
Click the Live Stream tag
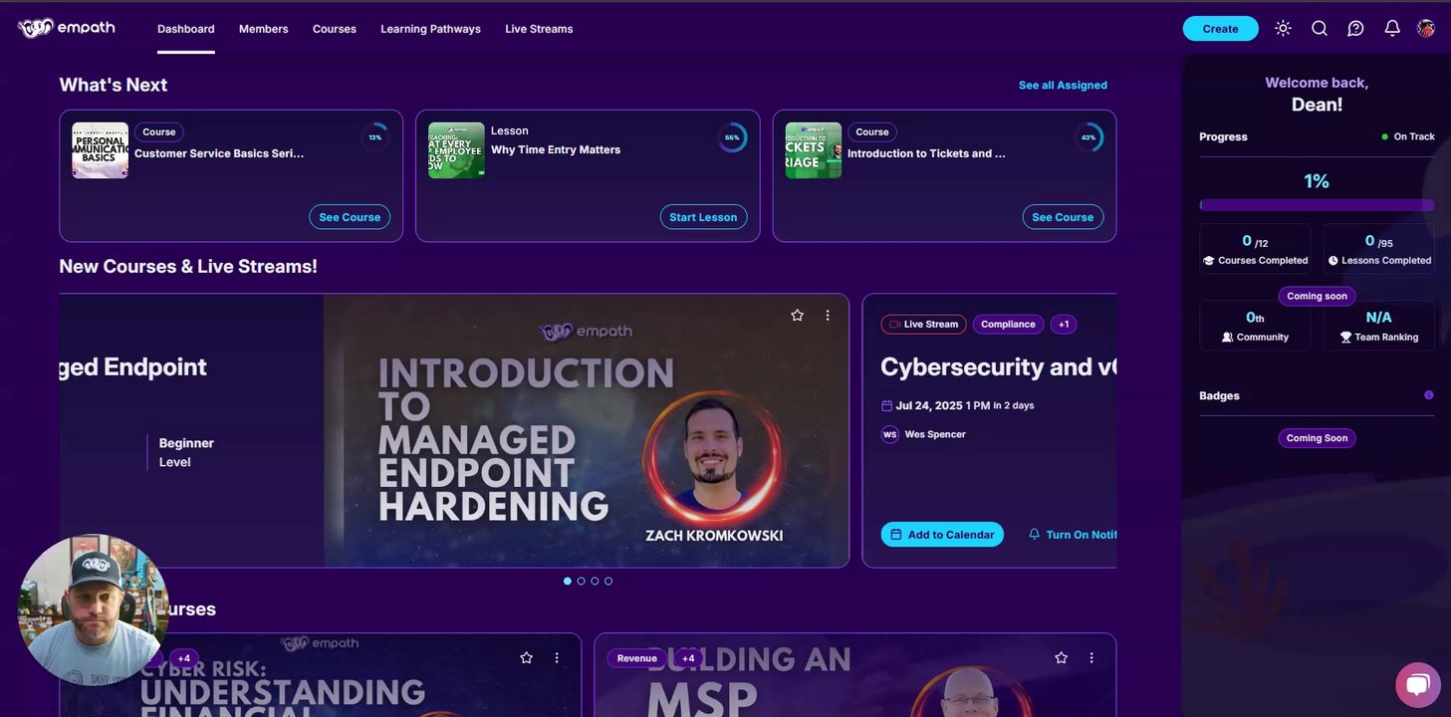click(x=924, y=325)
